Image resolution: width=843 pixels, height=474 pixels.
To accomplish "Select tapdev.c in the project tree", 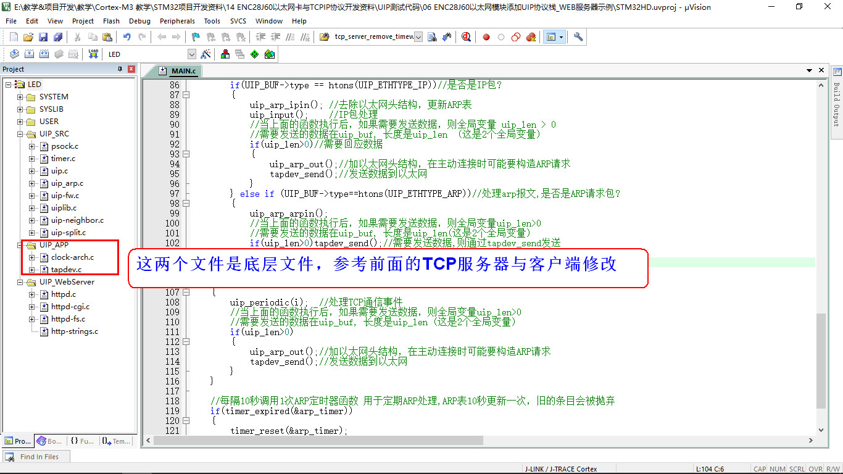I will click(66, 270).
